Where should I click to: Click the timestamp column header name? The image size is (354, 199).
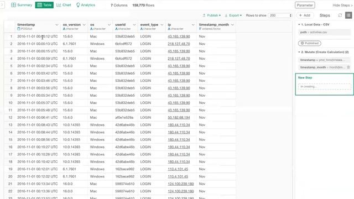26,24
